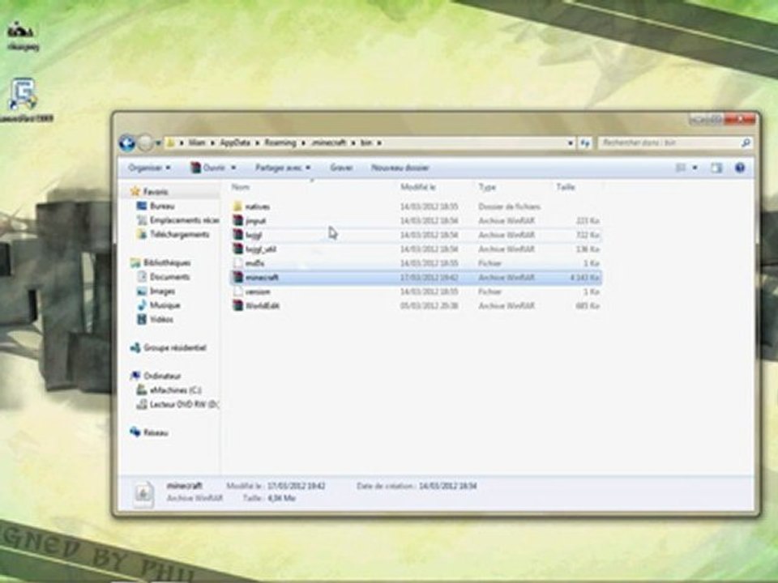
Task: Select the lwjgl archive icon
Action: click(237, 235)
